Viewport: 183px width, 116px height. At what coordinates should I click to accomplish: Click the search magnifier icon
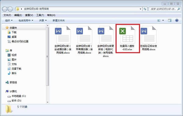click(x=178, y=9)
